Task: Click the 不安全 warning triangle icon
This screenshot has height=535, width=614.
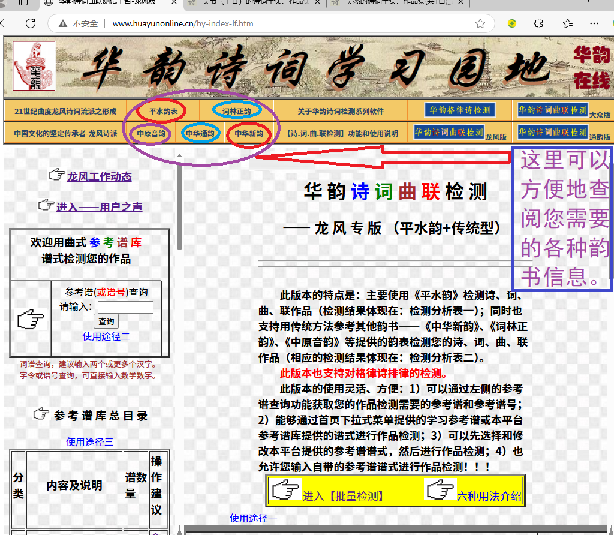Action: [x=62, y=24]
